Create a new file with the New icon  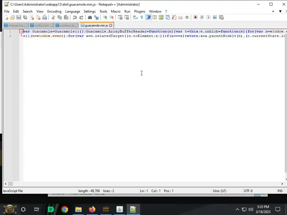click(x=6, y=17)
